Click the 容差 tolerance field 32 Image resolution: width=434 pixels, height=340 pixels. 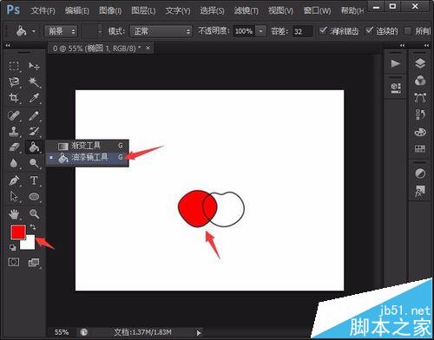(303, 31)
